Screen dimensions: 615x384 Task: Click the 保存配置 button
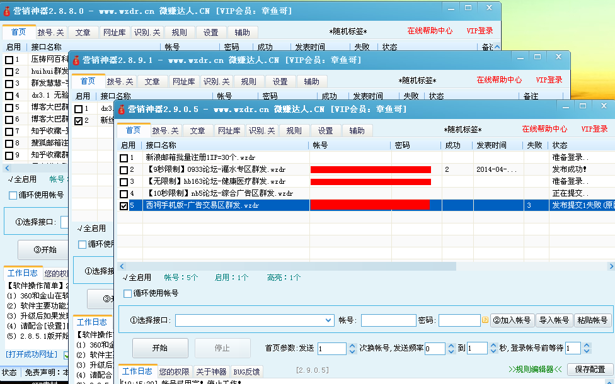590,370
